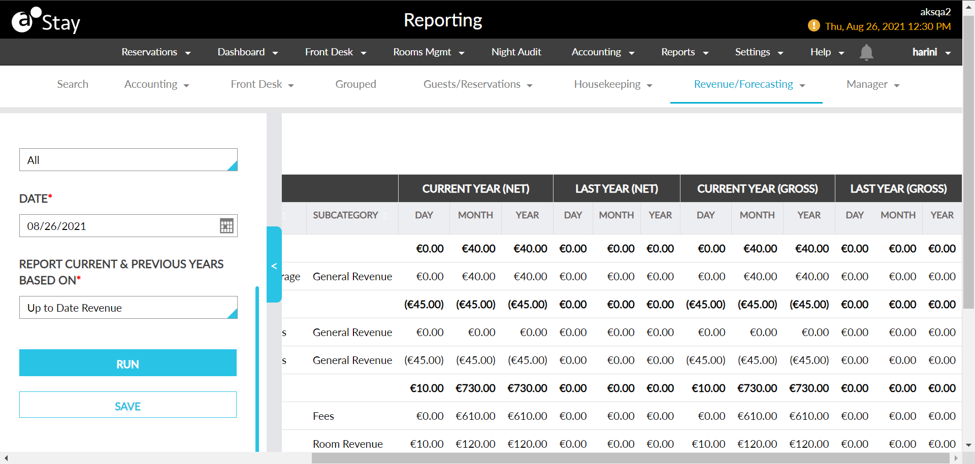Open the harini user menu
Image resolution: width=975 pixels, height=464 pixels.
pyautogui.click(x=931, y=52)
